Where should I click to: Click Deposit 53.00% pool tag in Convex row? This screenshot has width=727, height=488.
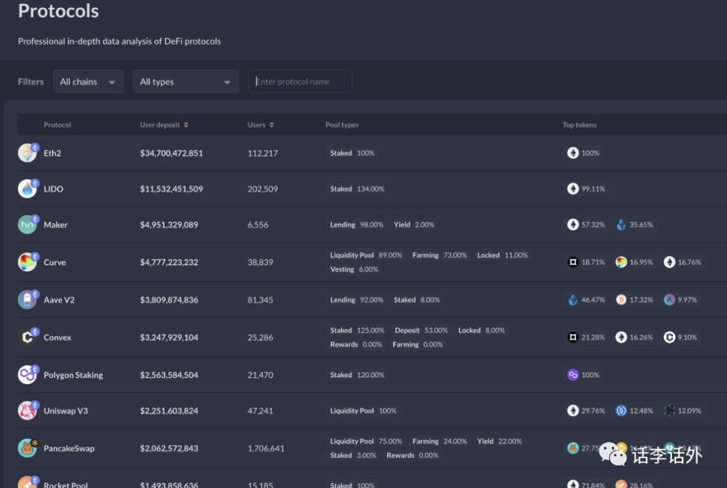coord(421,330)
